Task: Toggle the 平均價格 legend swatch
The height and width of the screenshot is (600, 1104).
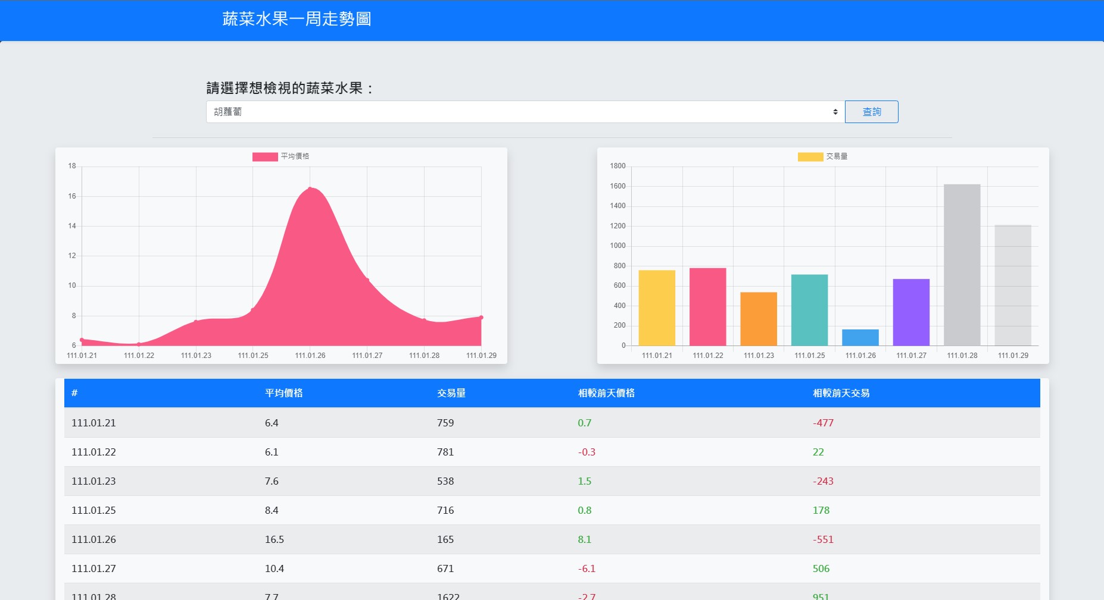Action: click(265, 156)
